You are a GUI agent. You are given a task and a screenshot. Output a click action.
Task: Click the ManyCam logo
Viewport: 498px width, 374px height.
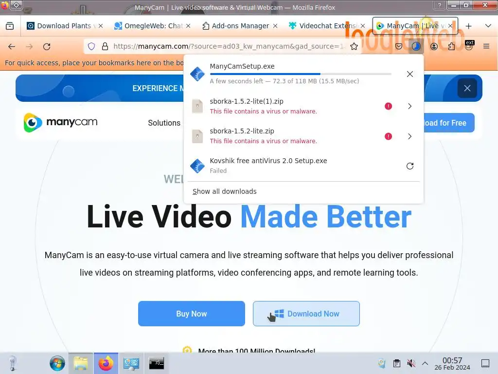pyautogui.click(x=60, y=122)
